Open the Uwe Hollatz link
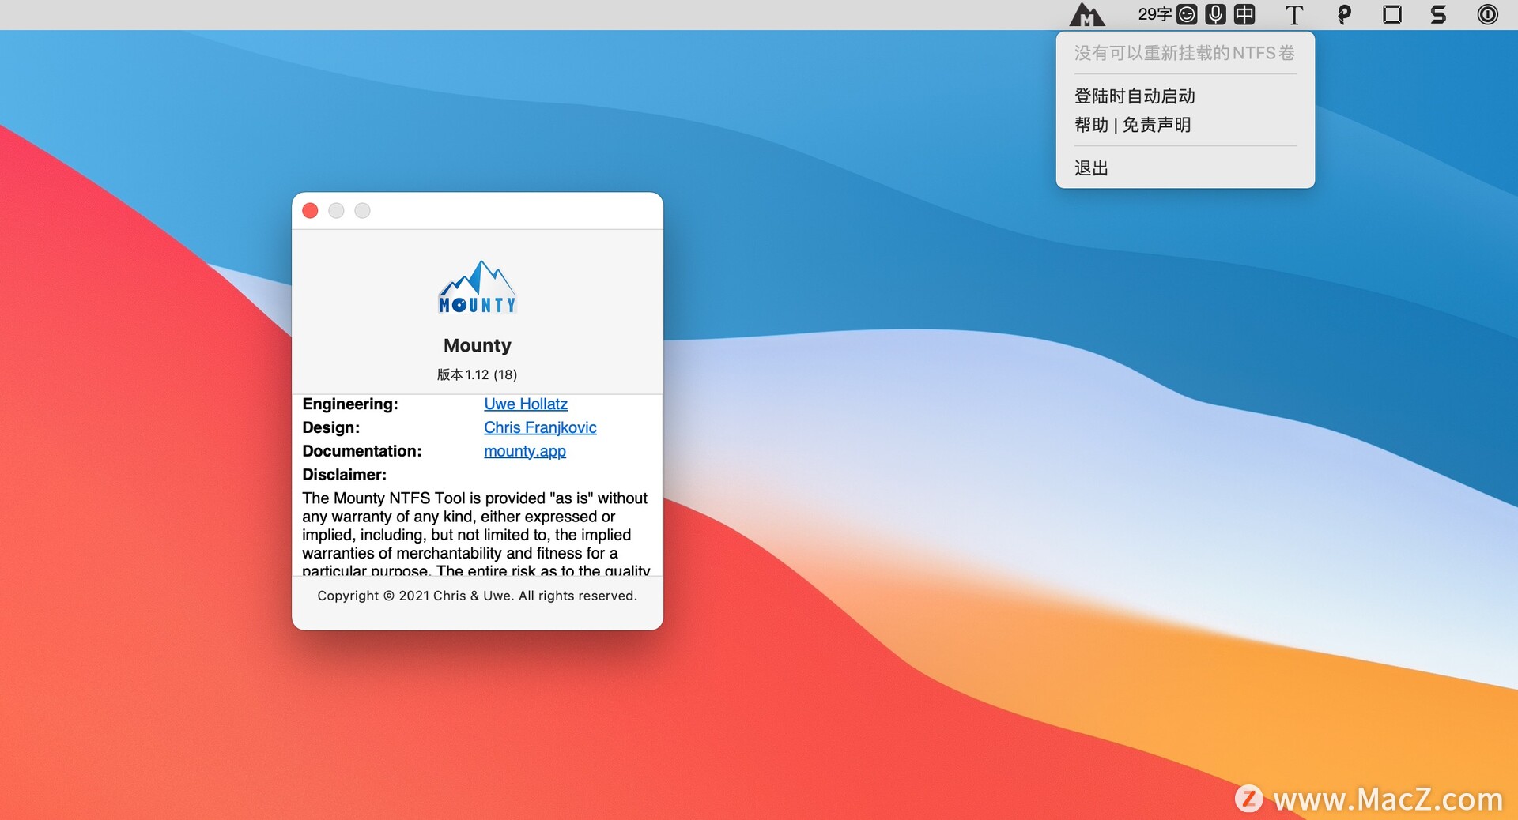The height and width of the screenshot is (820, 1518). [x=526, y=404]
